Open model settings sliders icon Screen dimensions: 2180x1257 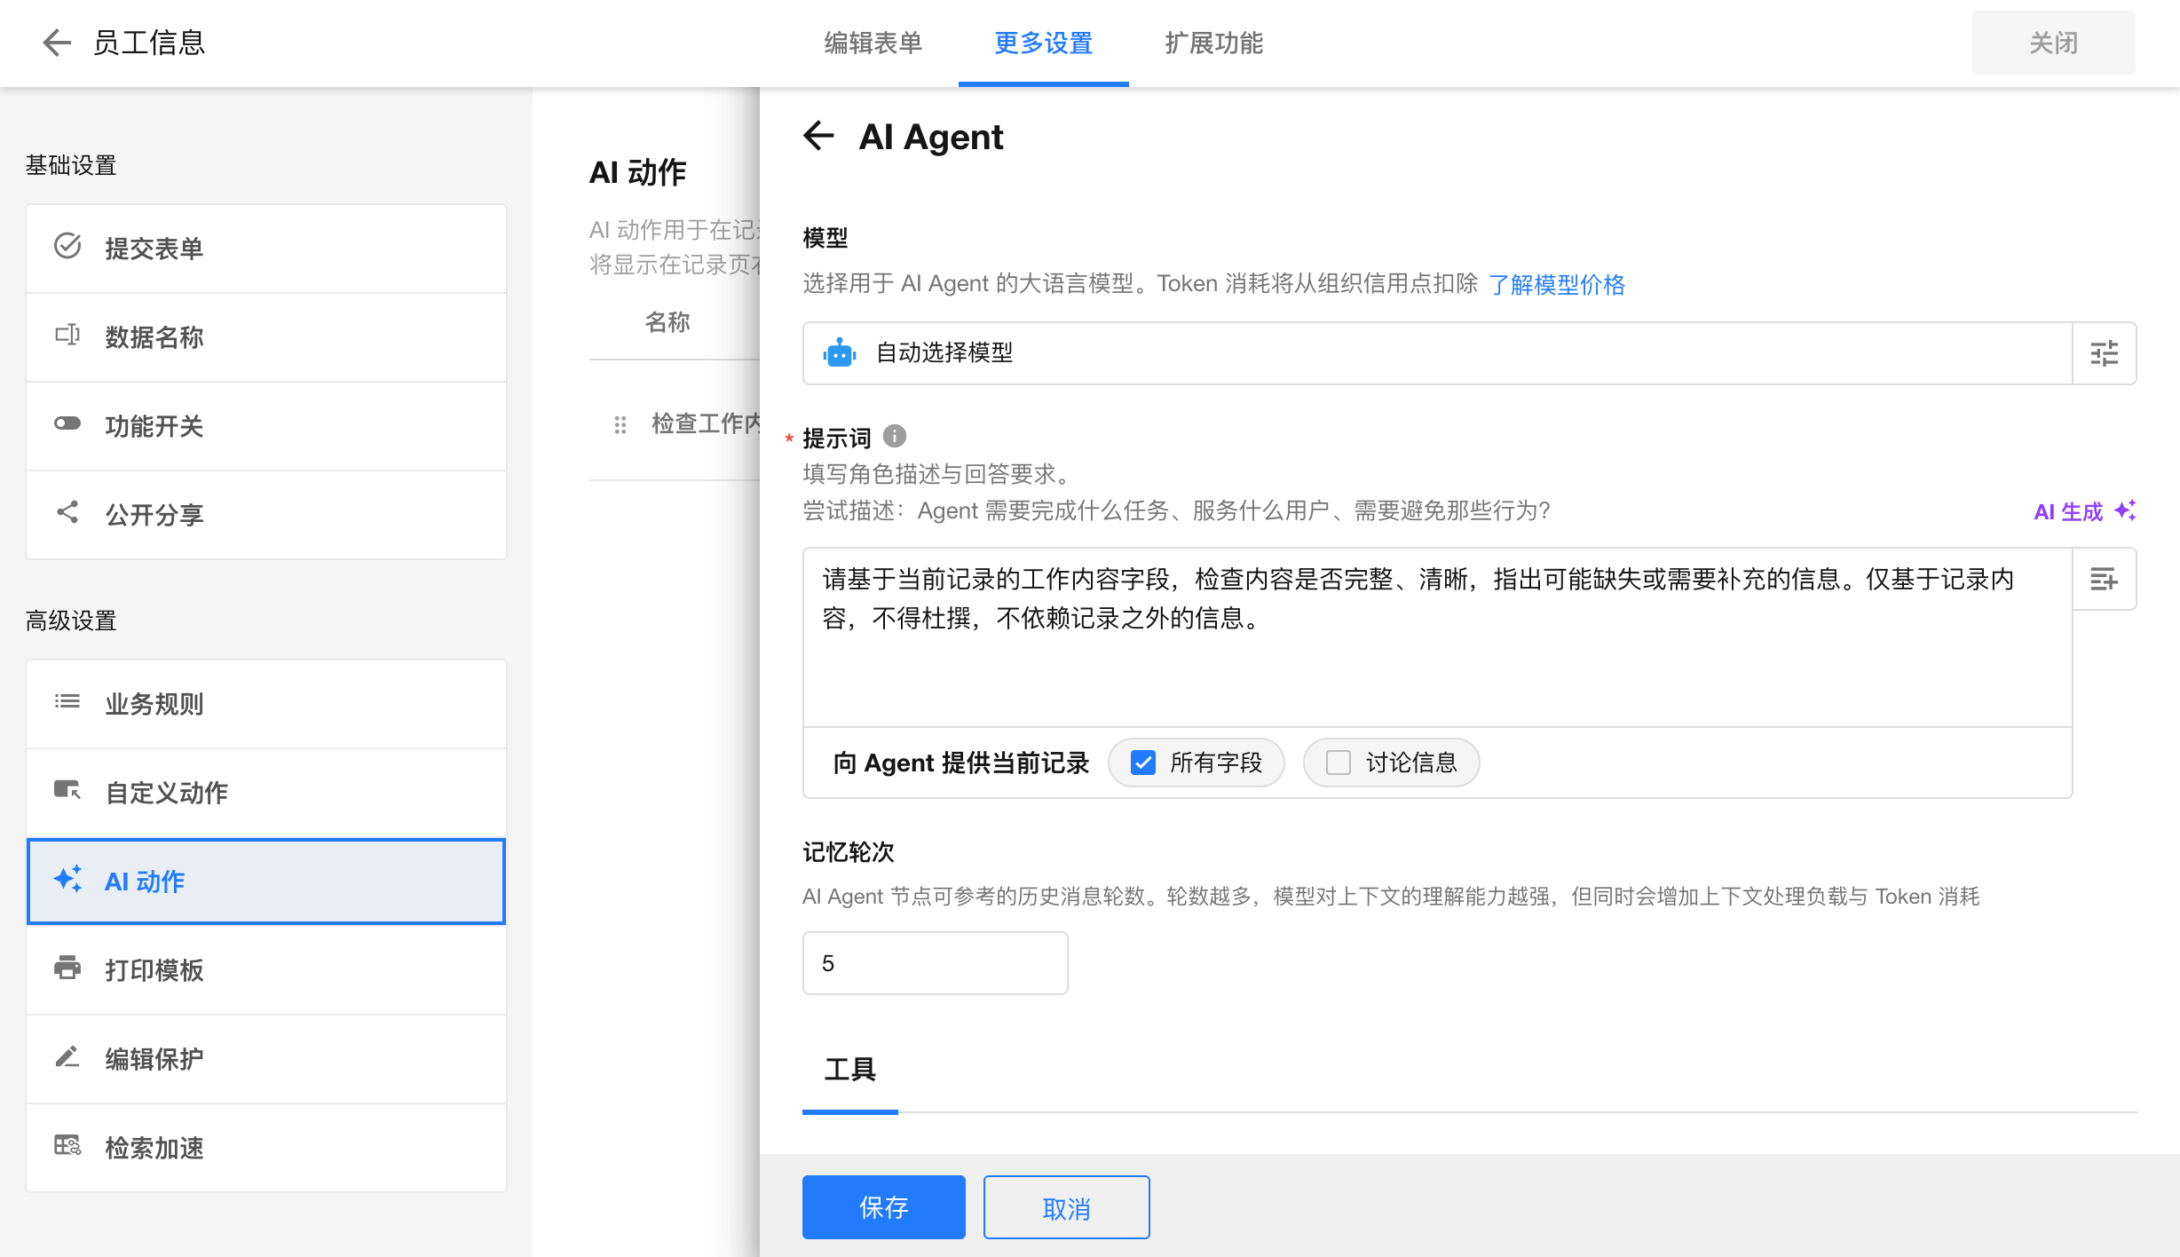(x=2104, y=353)
